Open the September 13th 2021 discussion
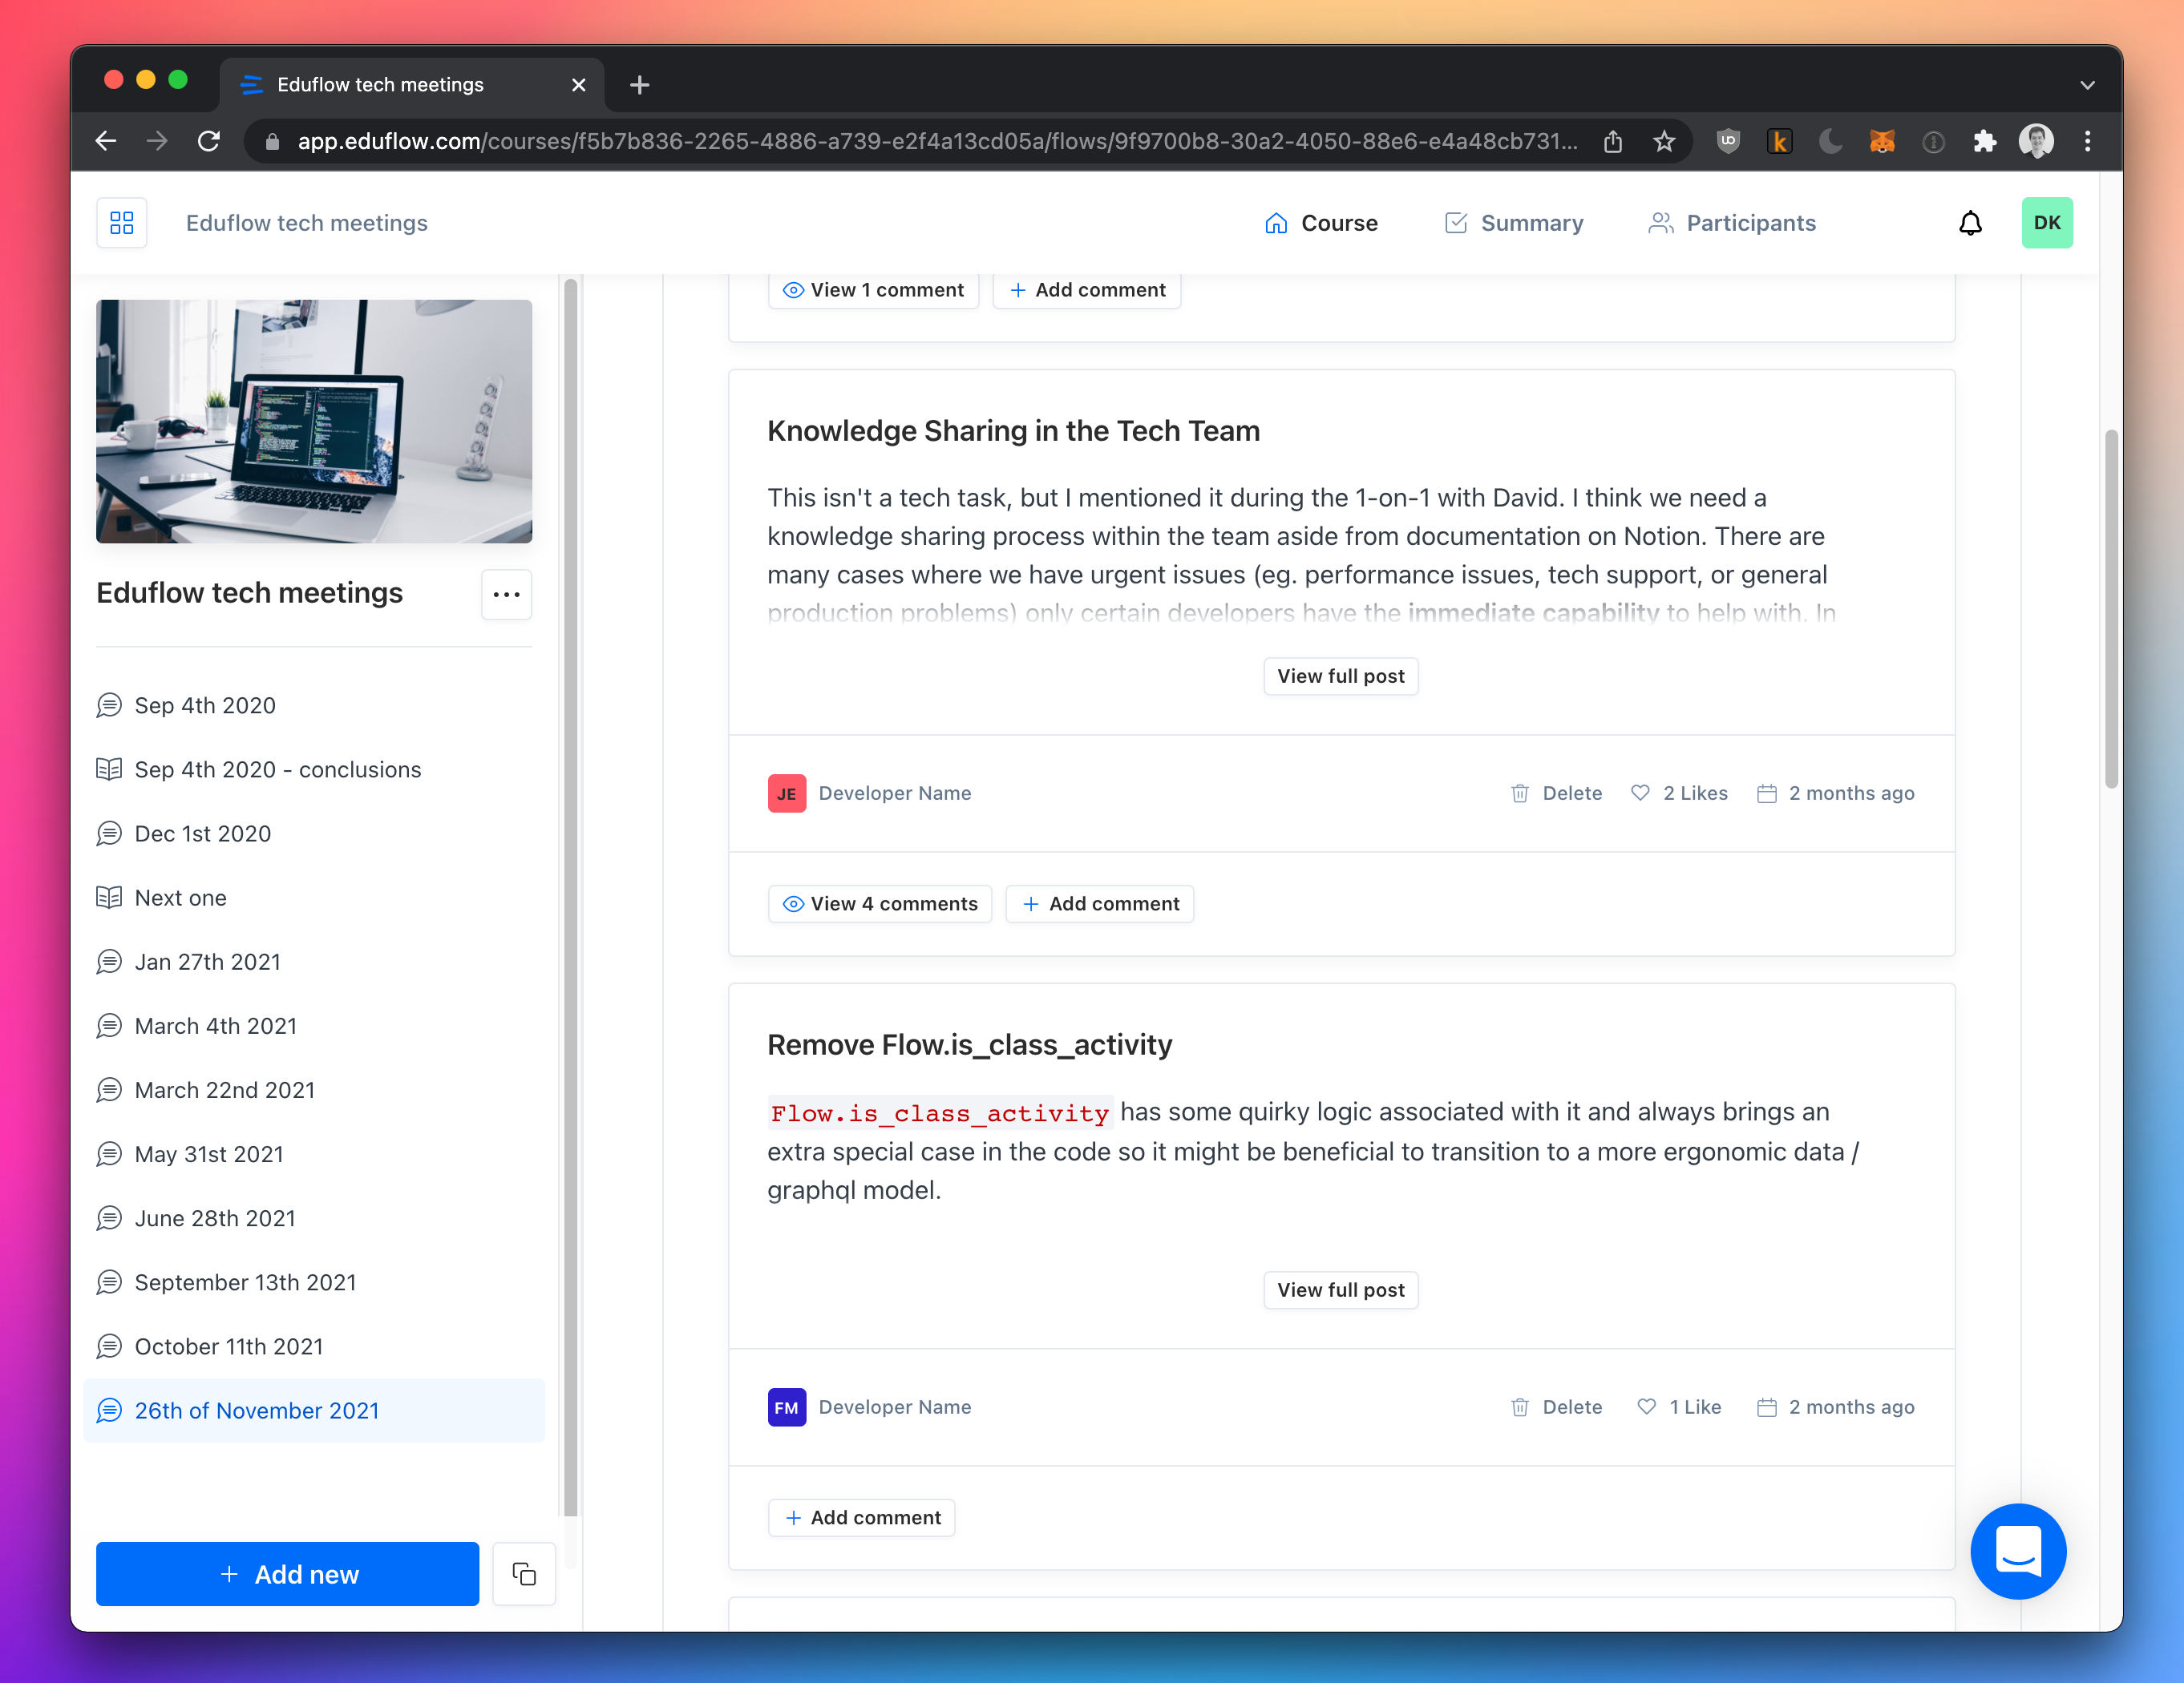This screenshot has width=2184, height=1683. pos(314,1282)
